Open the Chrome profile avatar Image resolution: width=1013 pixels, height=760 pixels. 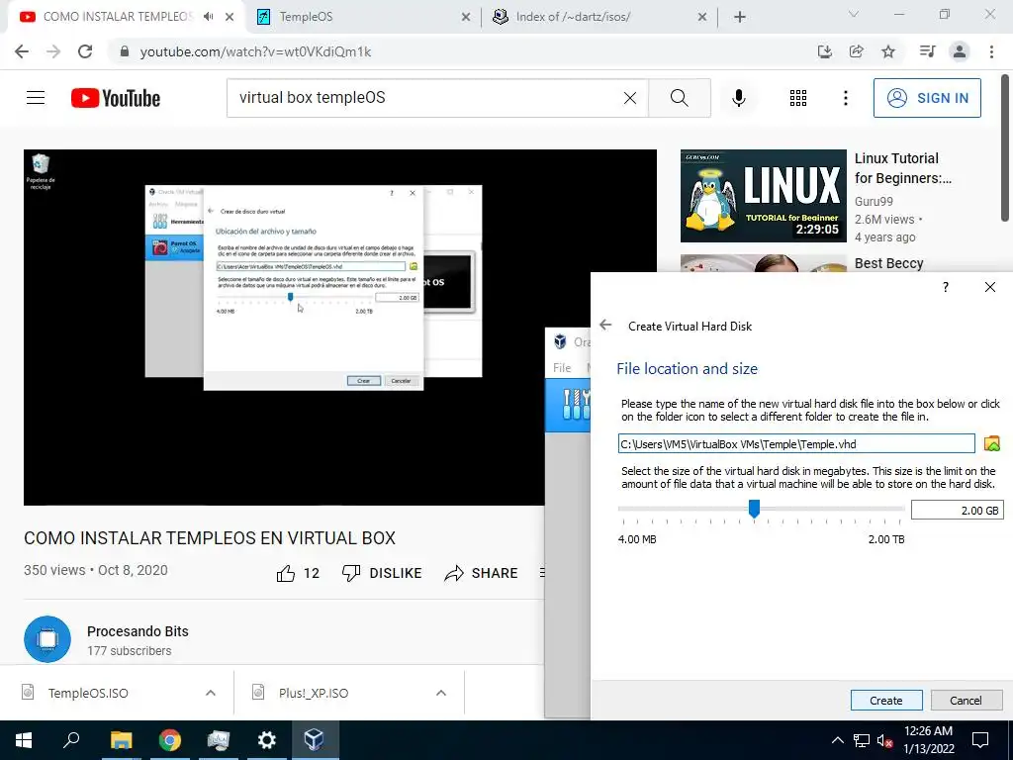pyautogui.click(x=960, y=51)
